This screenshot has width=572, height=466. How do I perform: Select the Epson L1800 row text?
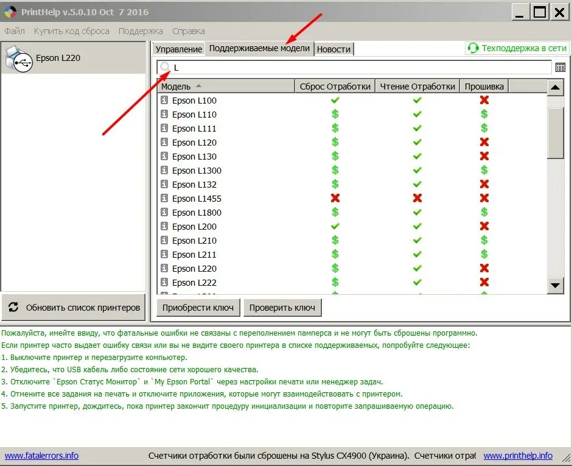[x=197, y=213]
